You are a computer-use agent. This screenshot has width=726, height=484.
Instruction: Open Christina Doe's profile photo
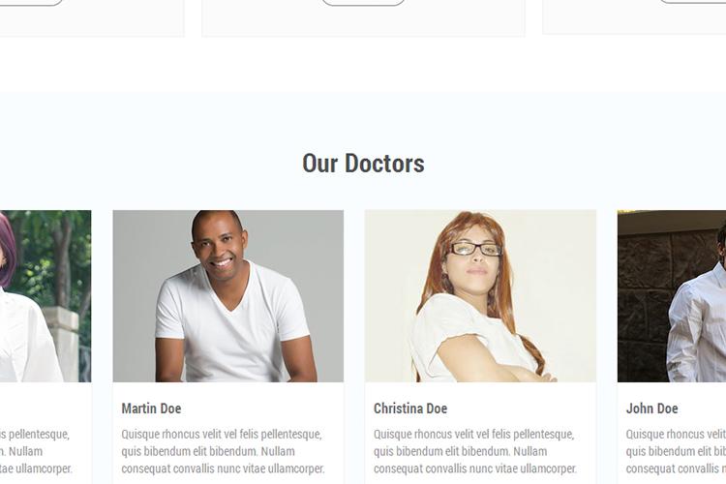pos(480,296)
